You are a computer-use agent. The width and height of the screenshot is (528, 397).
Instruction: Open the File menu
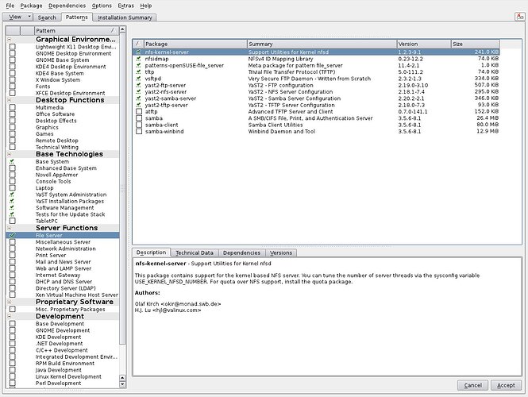10,6
